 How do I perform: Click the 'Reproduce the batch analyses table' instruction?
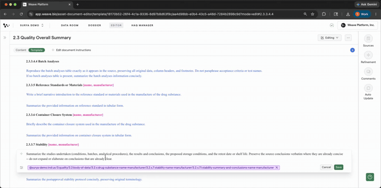pos(144,71)
